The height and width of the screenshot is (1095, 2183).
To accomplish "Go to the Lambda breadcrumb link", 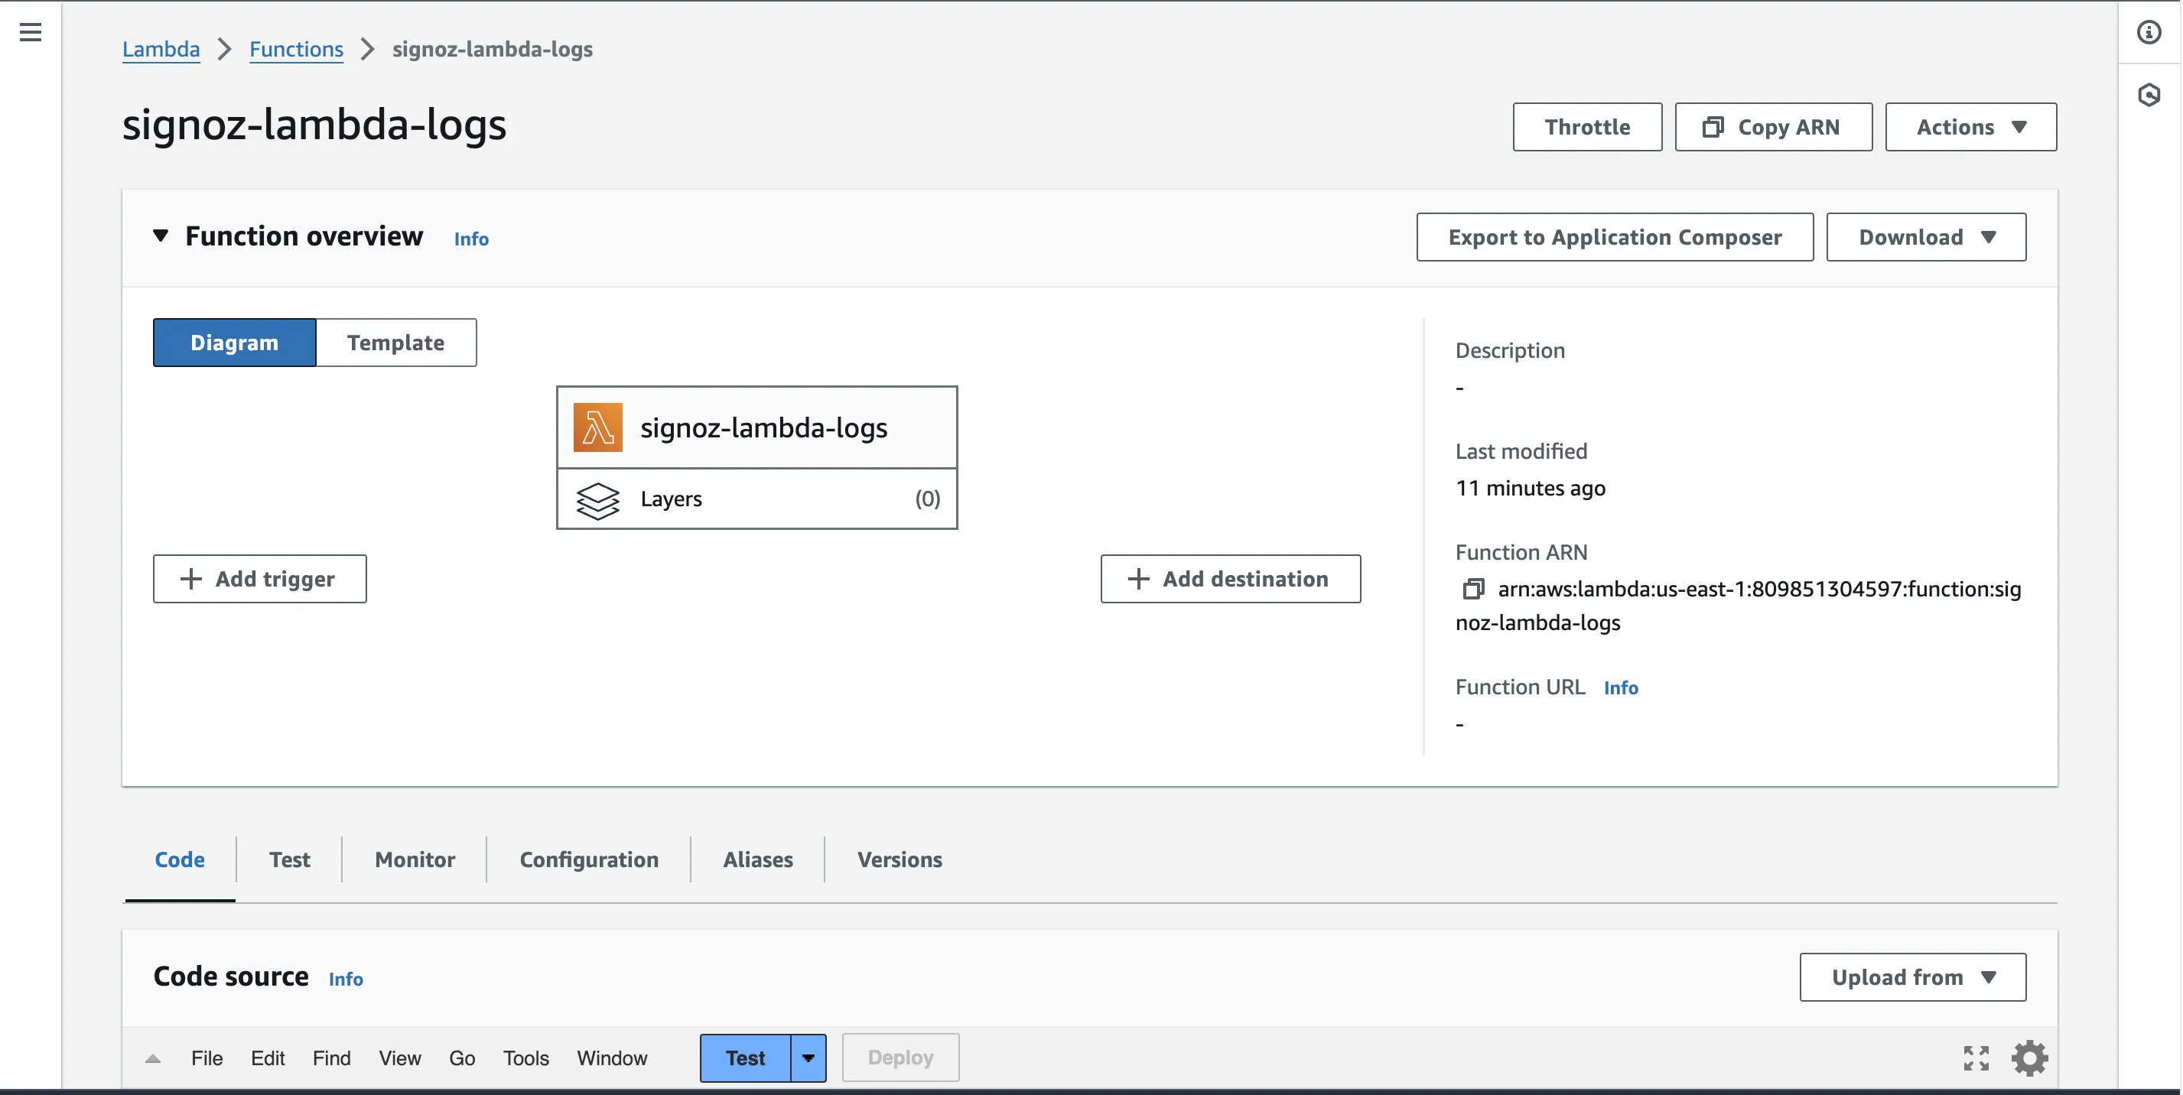I will click(161, 49).
